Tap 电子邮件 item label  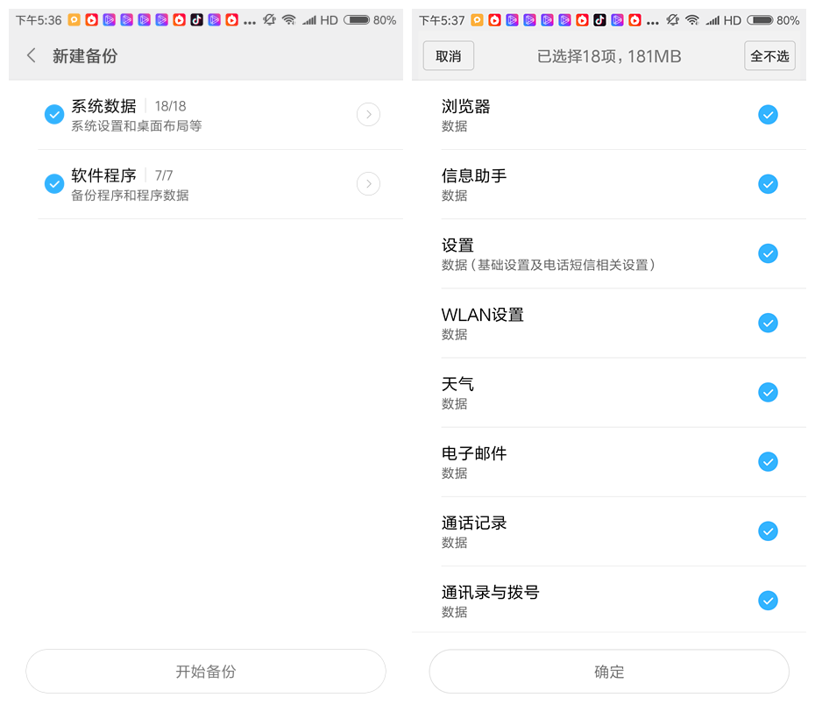474,453
